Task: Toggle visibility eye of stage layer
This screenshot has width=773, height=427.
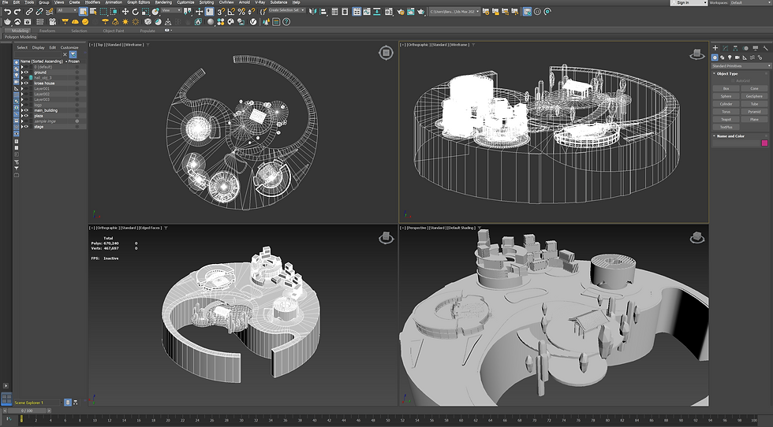Action: pyautogui.click(x=26, y=127)
